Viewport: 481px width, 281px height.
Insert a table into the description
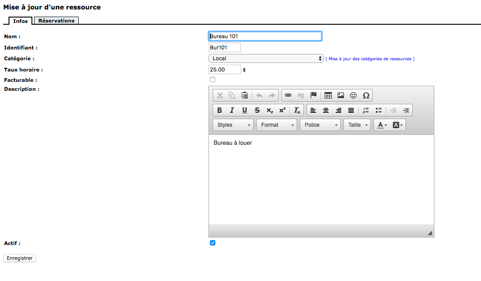tap(328, 95)
